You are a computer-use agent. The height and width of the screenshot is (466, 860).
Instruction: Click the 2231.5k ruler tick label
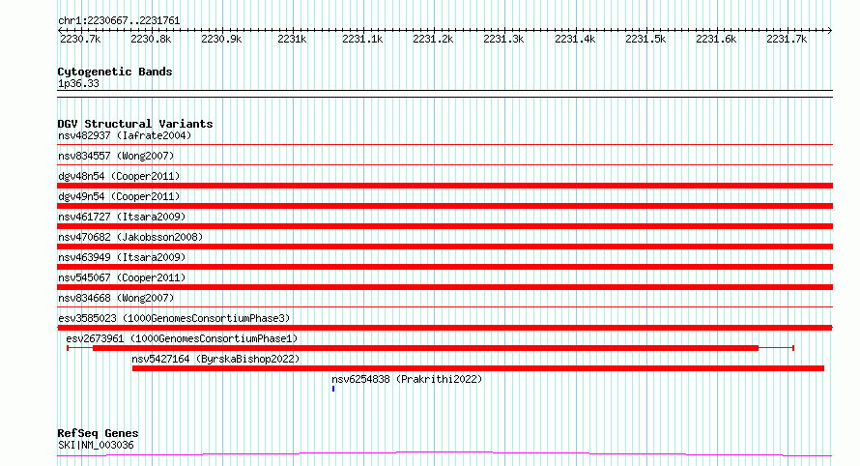(645, 39)
